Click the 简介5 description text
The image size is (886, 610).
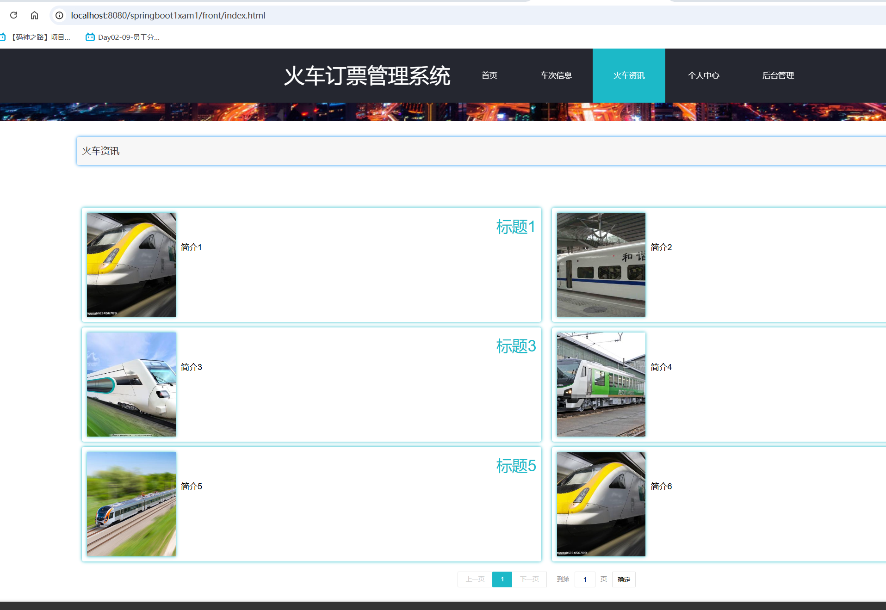[x=191, y=487]
